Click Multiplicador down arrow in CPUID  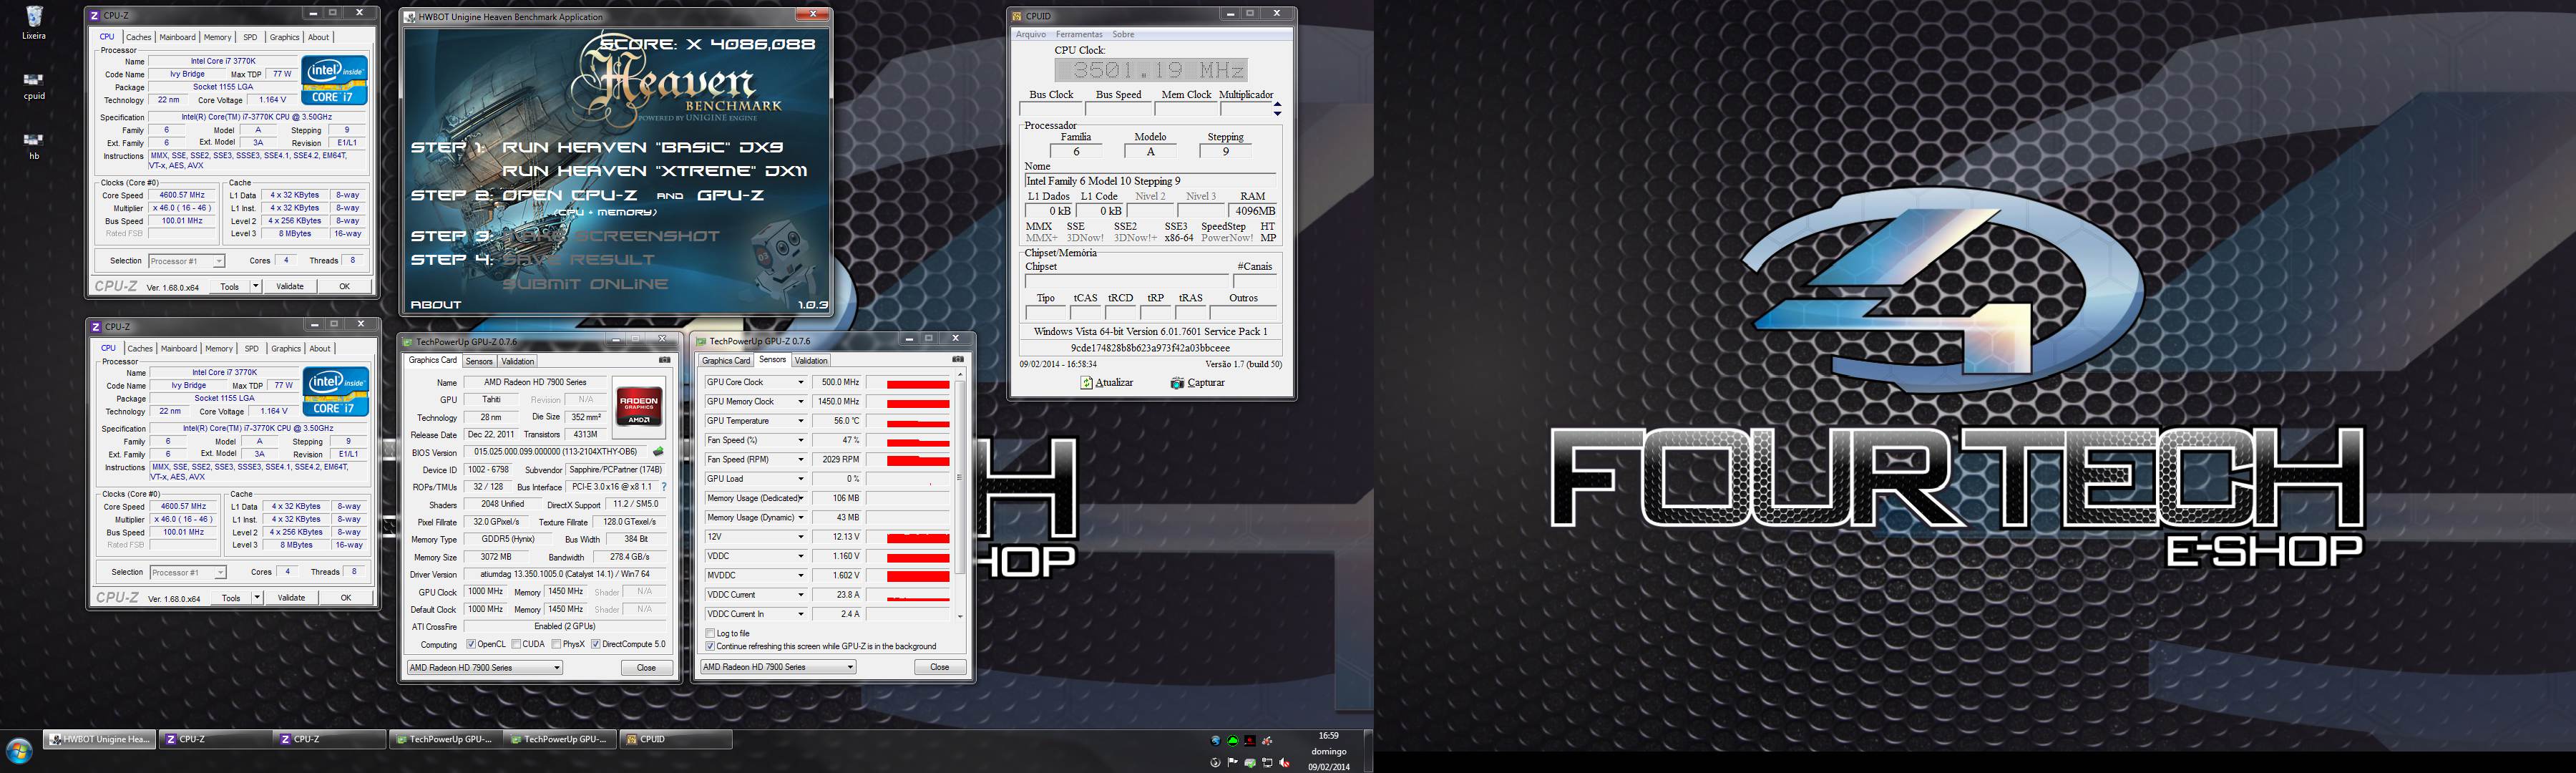(1277, 113)
